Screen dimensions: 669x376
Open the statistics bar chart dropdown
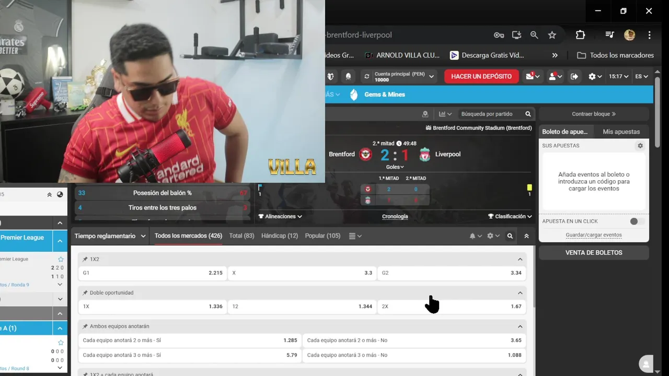pyautogui.click(x=445, y=114)
